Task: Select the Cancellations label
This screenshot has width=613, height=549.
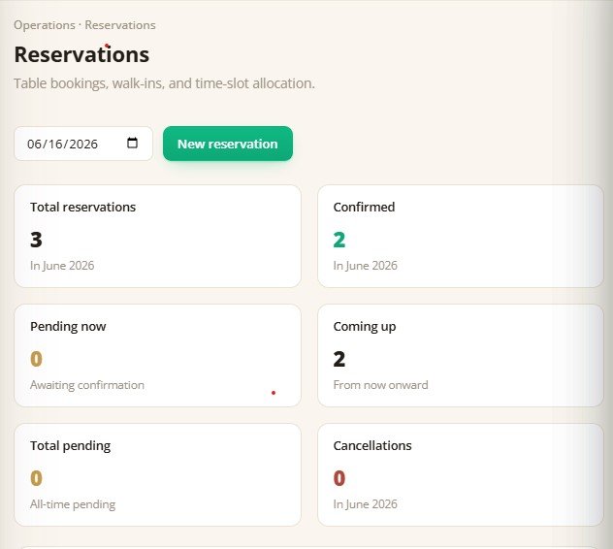Action: tap(372, 446)
